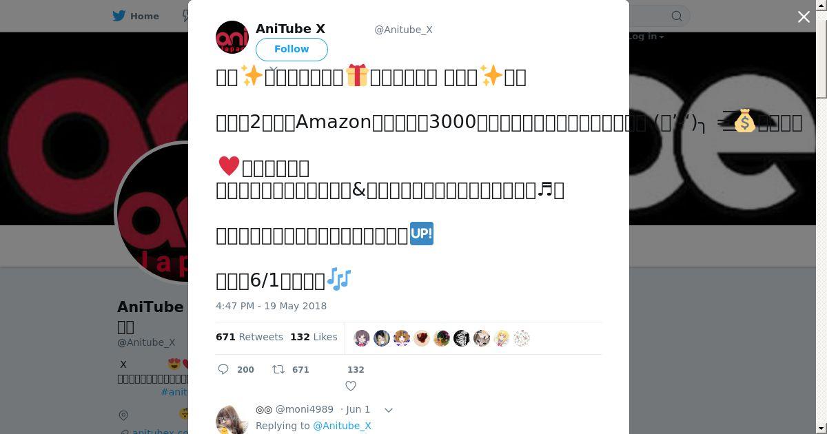Click the AniTube X display name in tweet

(x=290, y=29)
